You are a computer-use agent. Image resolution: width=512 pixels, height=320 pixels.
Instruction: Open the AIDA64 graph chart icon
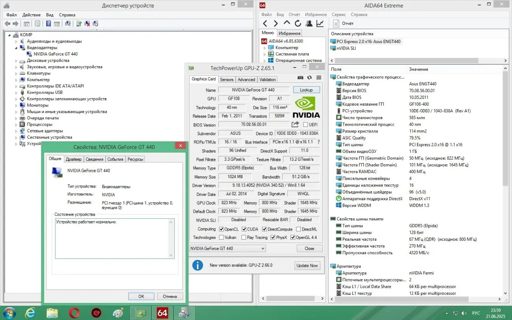[x=320, y=24]
